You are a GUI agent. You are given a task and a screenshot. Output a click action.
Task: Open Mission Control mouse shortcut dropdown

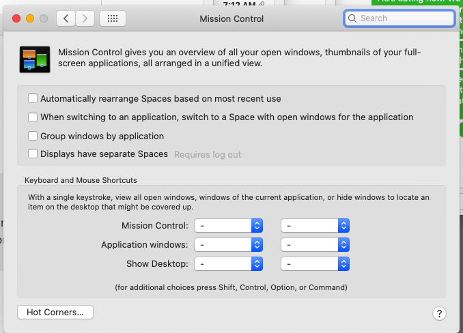tap(315, 226)
